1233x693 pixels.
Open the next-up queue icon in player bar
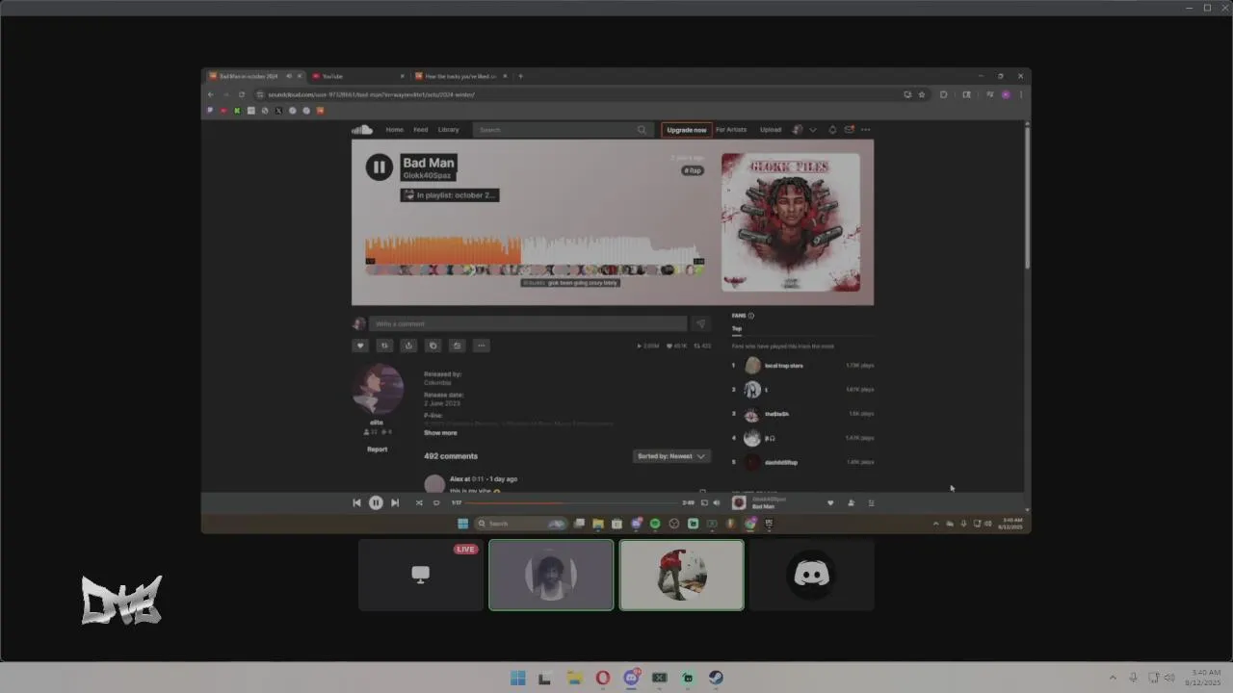pyautogui.click(x=872, y=502)
